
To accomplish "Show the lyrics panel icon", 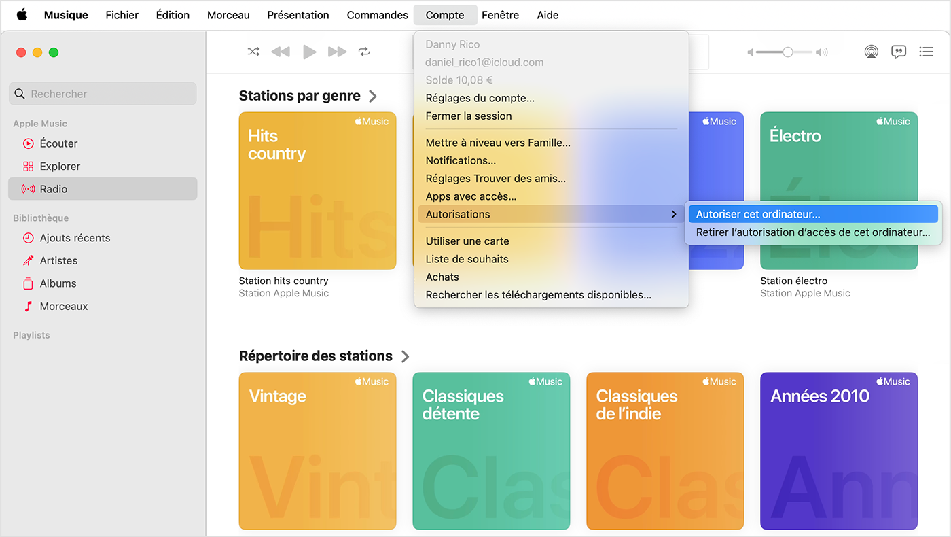I will [x=899, y=52].
